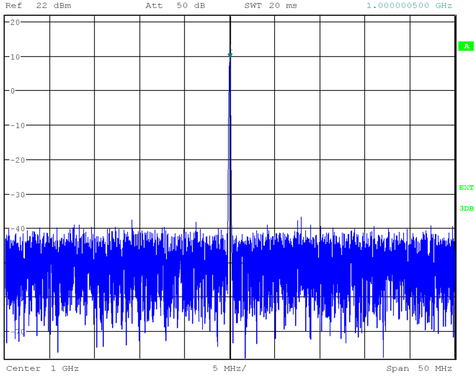
Task: Open the 5 MHz/ scale per division setting
Action: coord(230,368)
